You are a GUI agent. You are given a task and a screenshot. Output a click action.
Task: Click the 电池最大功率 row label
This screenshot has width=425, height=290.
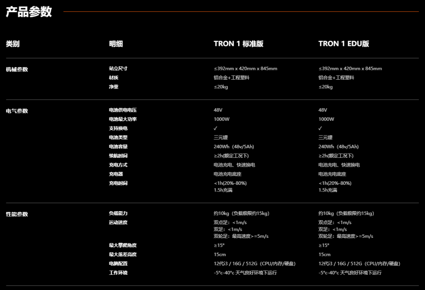point(123,119)
